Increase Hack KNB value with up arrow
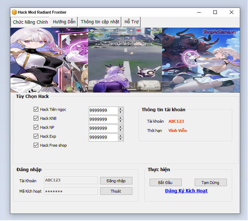The height and width of the screenshot is (221, 248). coord(121,118)
